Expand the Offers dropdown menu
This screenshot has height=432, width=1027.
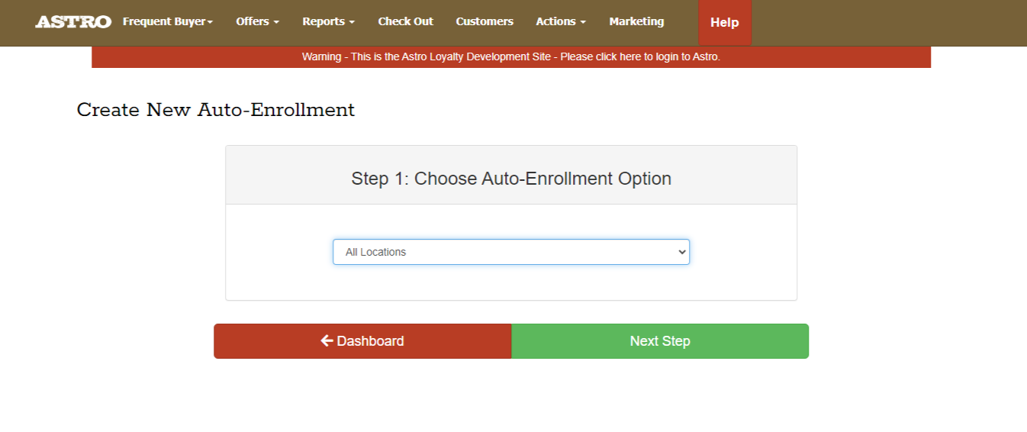pyautogui.click(x=257, y=22)
